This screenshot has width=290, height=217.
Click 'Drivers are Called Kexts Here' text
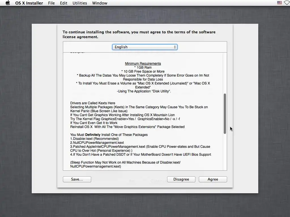click(x=93, y=103)
